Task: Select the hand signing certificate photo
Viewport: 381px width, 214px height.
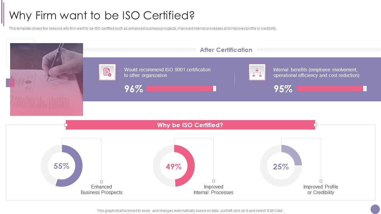Action: (46, 79)
